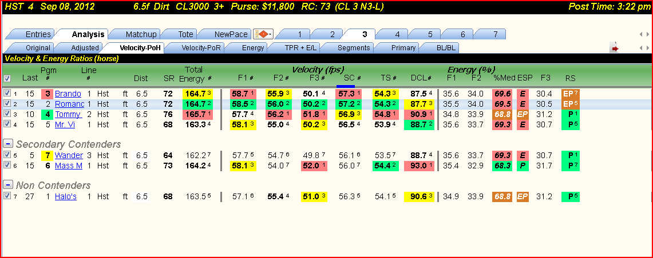Image resolution: width=653 pixels, height=258 pixels.
Task: Sort by the Total Energy column header
Action: click(196, 74)
